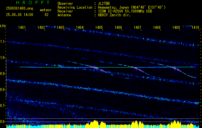This screenshot has height=128, width=202.
Task: Click the 1410 time axis marker
Action: coord(195,27)
